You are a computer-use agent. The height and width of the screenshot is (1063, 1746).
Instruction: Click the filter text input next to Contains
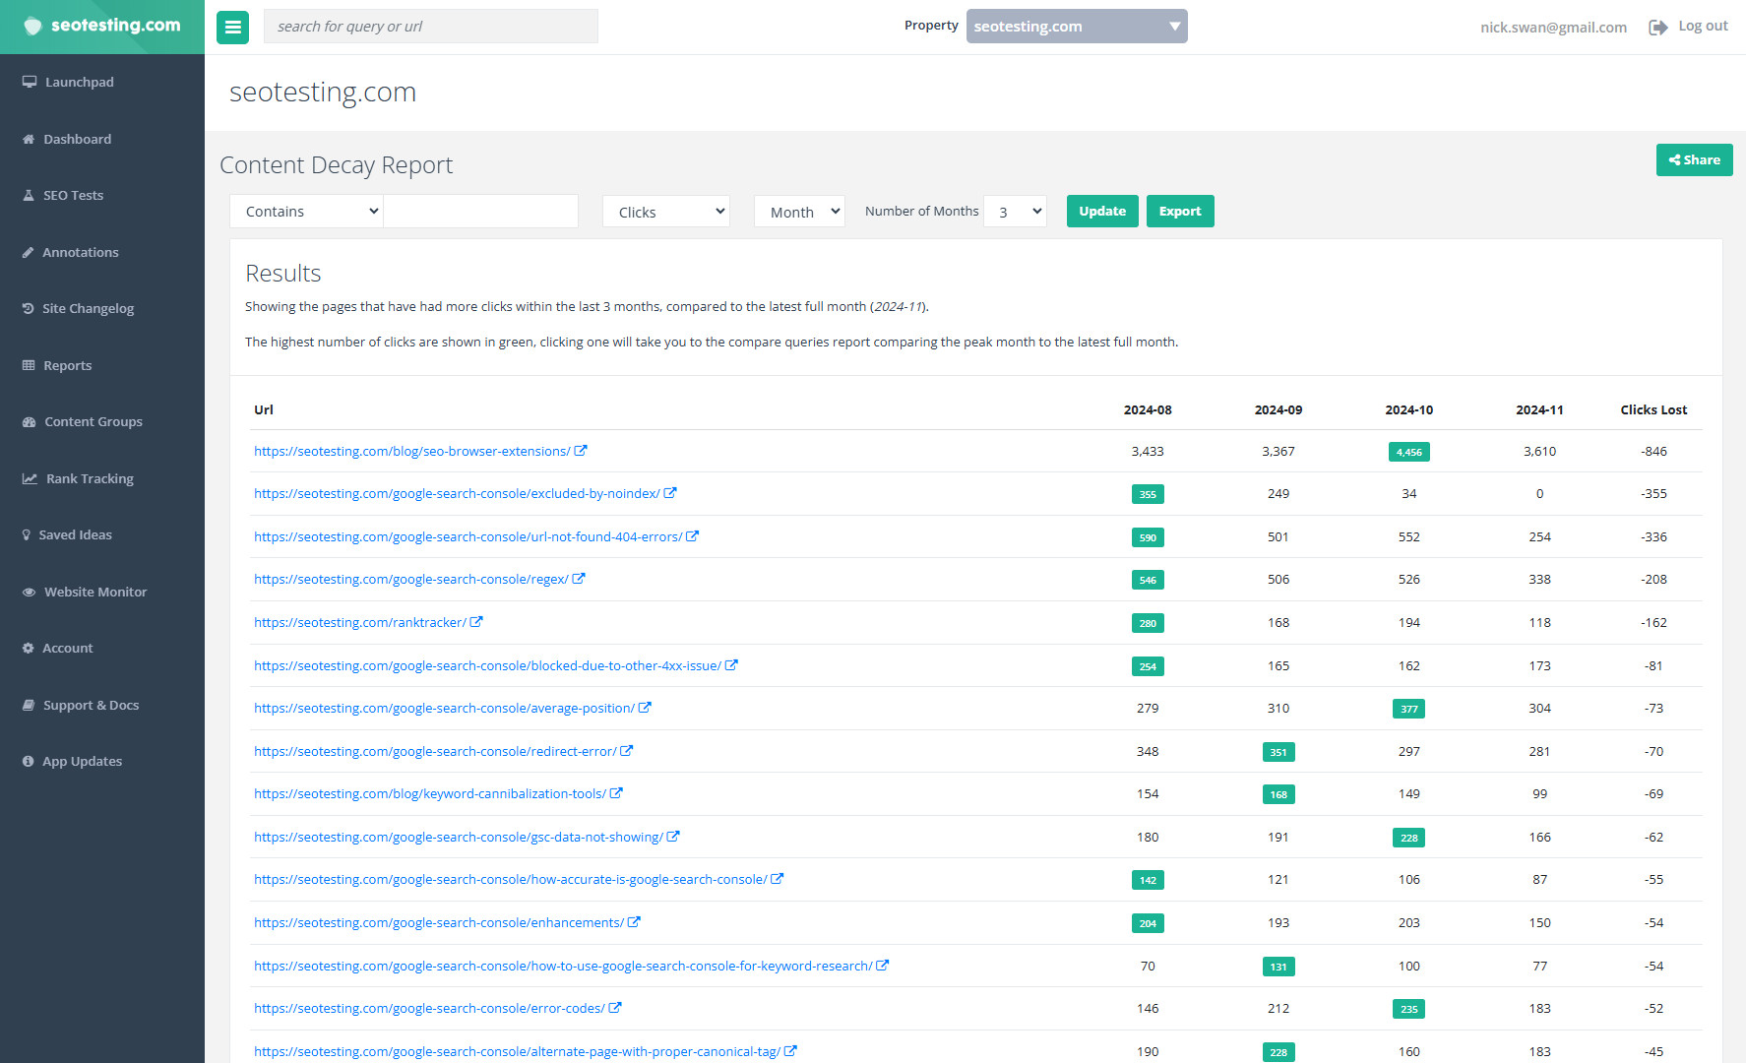tap(480, 212)
